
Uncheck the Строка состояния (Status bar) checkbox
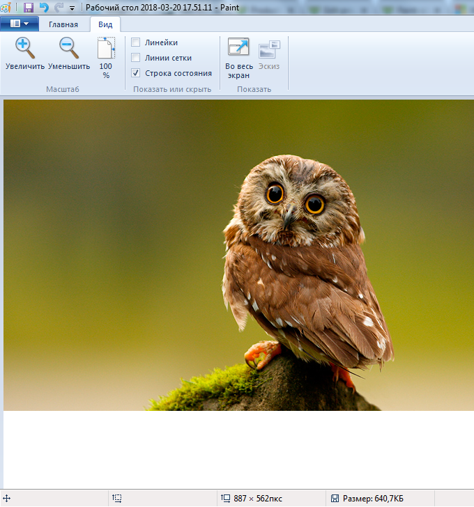click(x=136, y=73)
